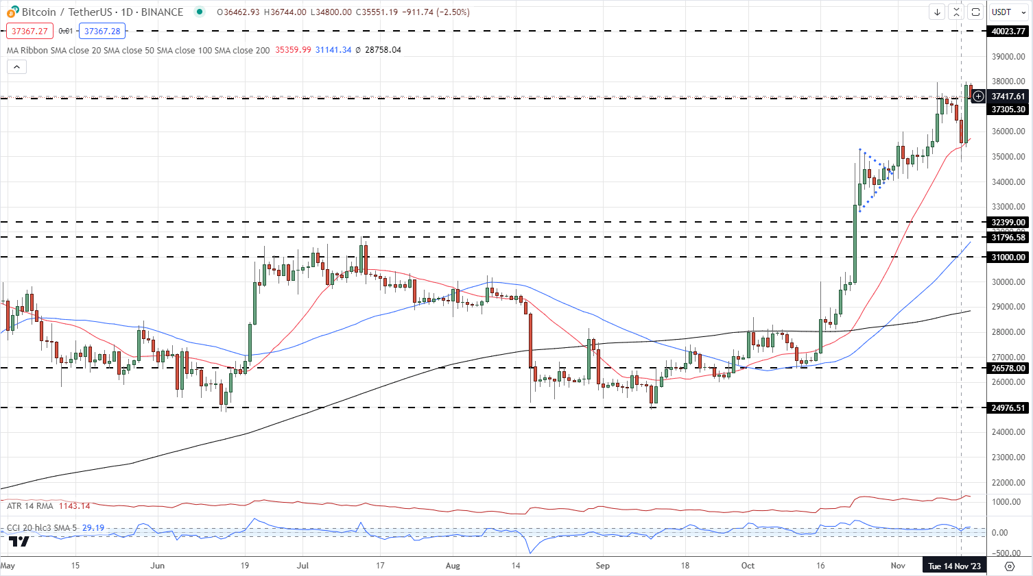Viewport: 1033px width, 576px height.
Task: Click the high price H36744.00
Action: click(x=285, y=12)
